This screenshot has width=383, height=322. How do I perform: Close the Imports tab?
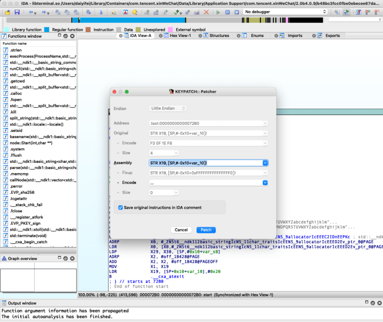[x=276, y=36]
